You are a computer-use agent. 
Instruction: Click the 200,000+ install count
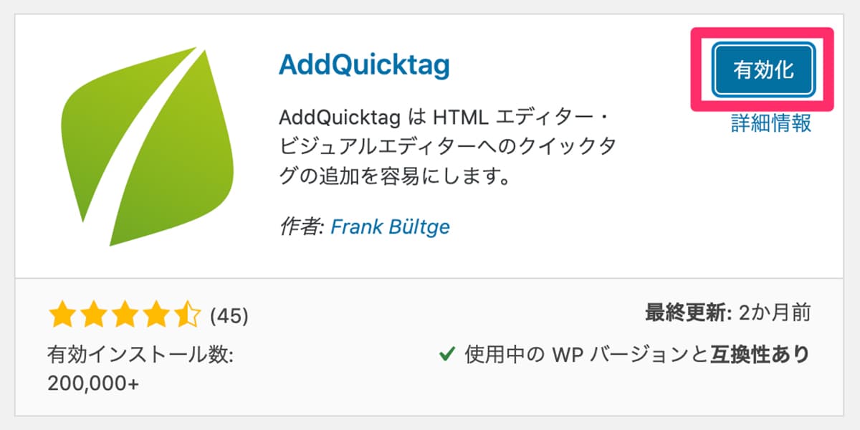(x=93, y=383)
